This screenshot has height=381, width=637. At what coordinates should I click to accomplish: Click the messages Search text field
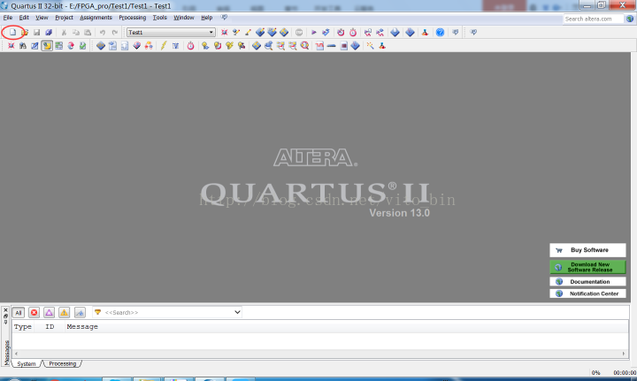(168, 312)
